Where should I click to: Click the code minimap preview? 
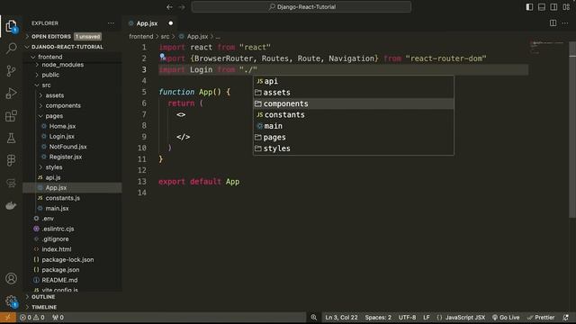tap(547, 48)
